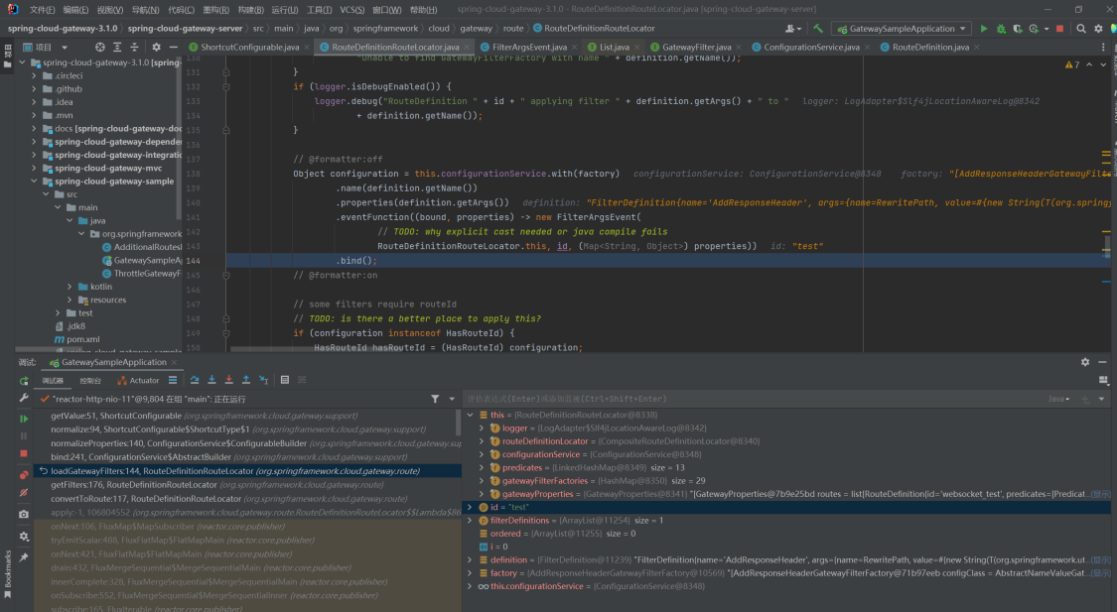
Task: Open the 运行(U) menu
Action: [285, 10]
